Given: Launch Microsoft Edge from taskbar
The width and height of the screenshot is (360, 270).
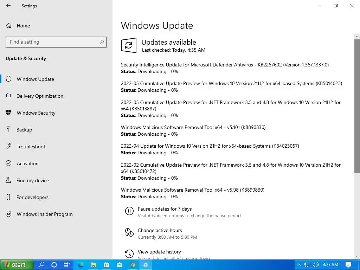Looking at the screenshot, I should (x=81, y=265).
